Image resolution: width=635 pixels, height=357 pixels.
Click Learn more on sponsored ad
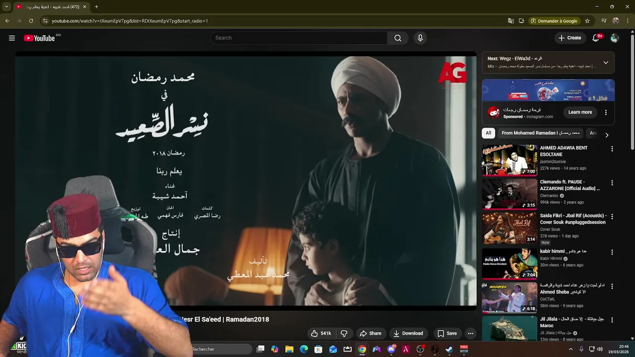580,113
